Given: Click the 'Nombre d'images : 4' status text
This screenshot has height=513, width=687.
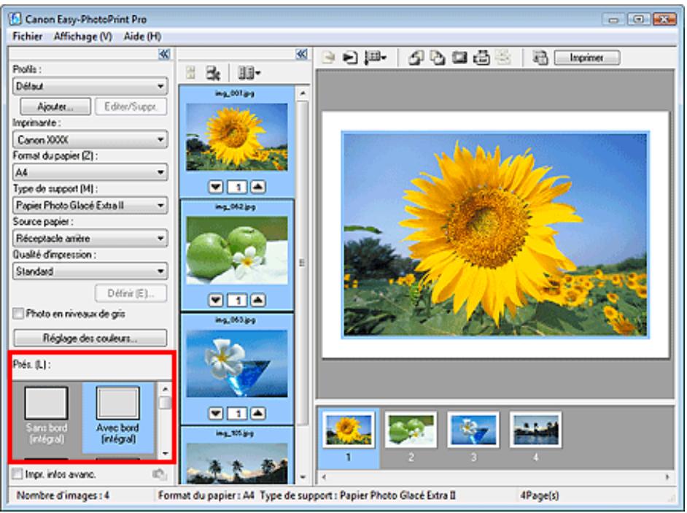Looking at the screenshot, I should [x=63, y=496].
